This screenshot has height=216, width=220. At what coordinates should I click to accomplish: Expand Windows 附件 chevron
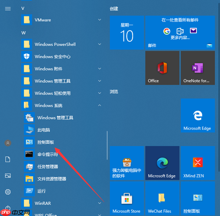[x=100, y=69]
